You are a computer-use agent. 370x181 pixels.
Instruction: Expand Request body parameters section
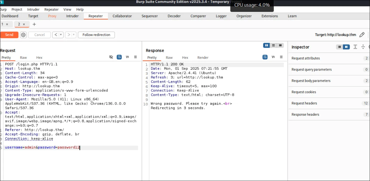[329, 81]
